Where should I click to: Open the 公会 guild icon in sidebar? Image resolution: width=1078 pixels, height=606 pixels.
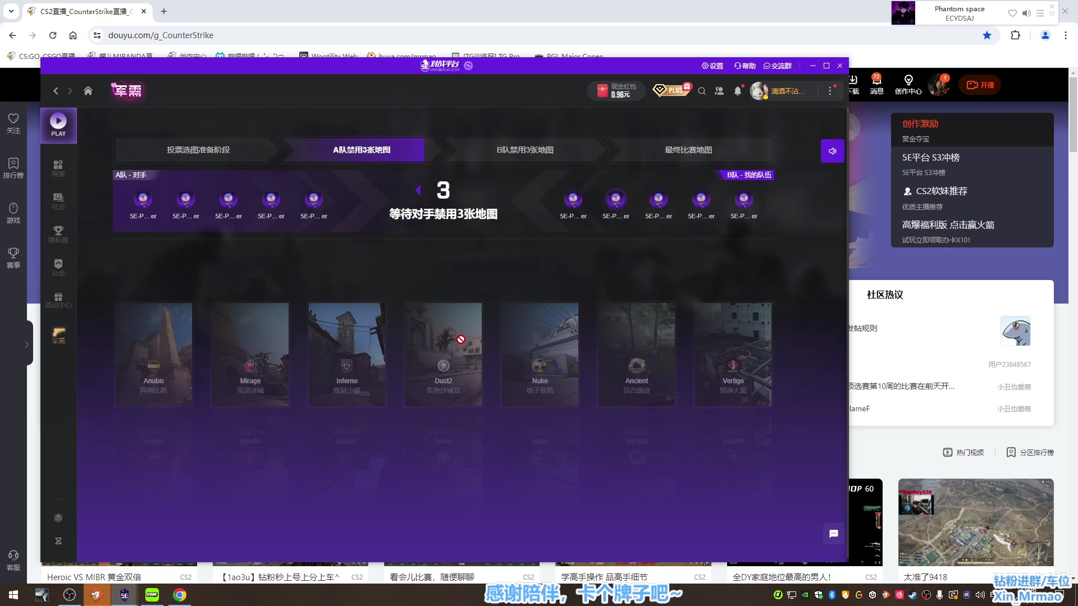click(58, 268)
